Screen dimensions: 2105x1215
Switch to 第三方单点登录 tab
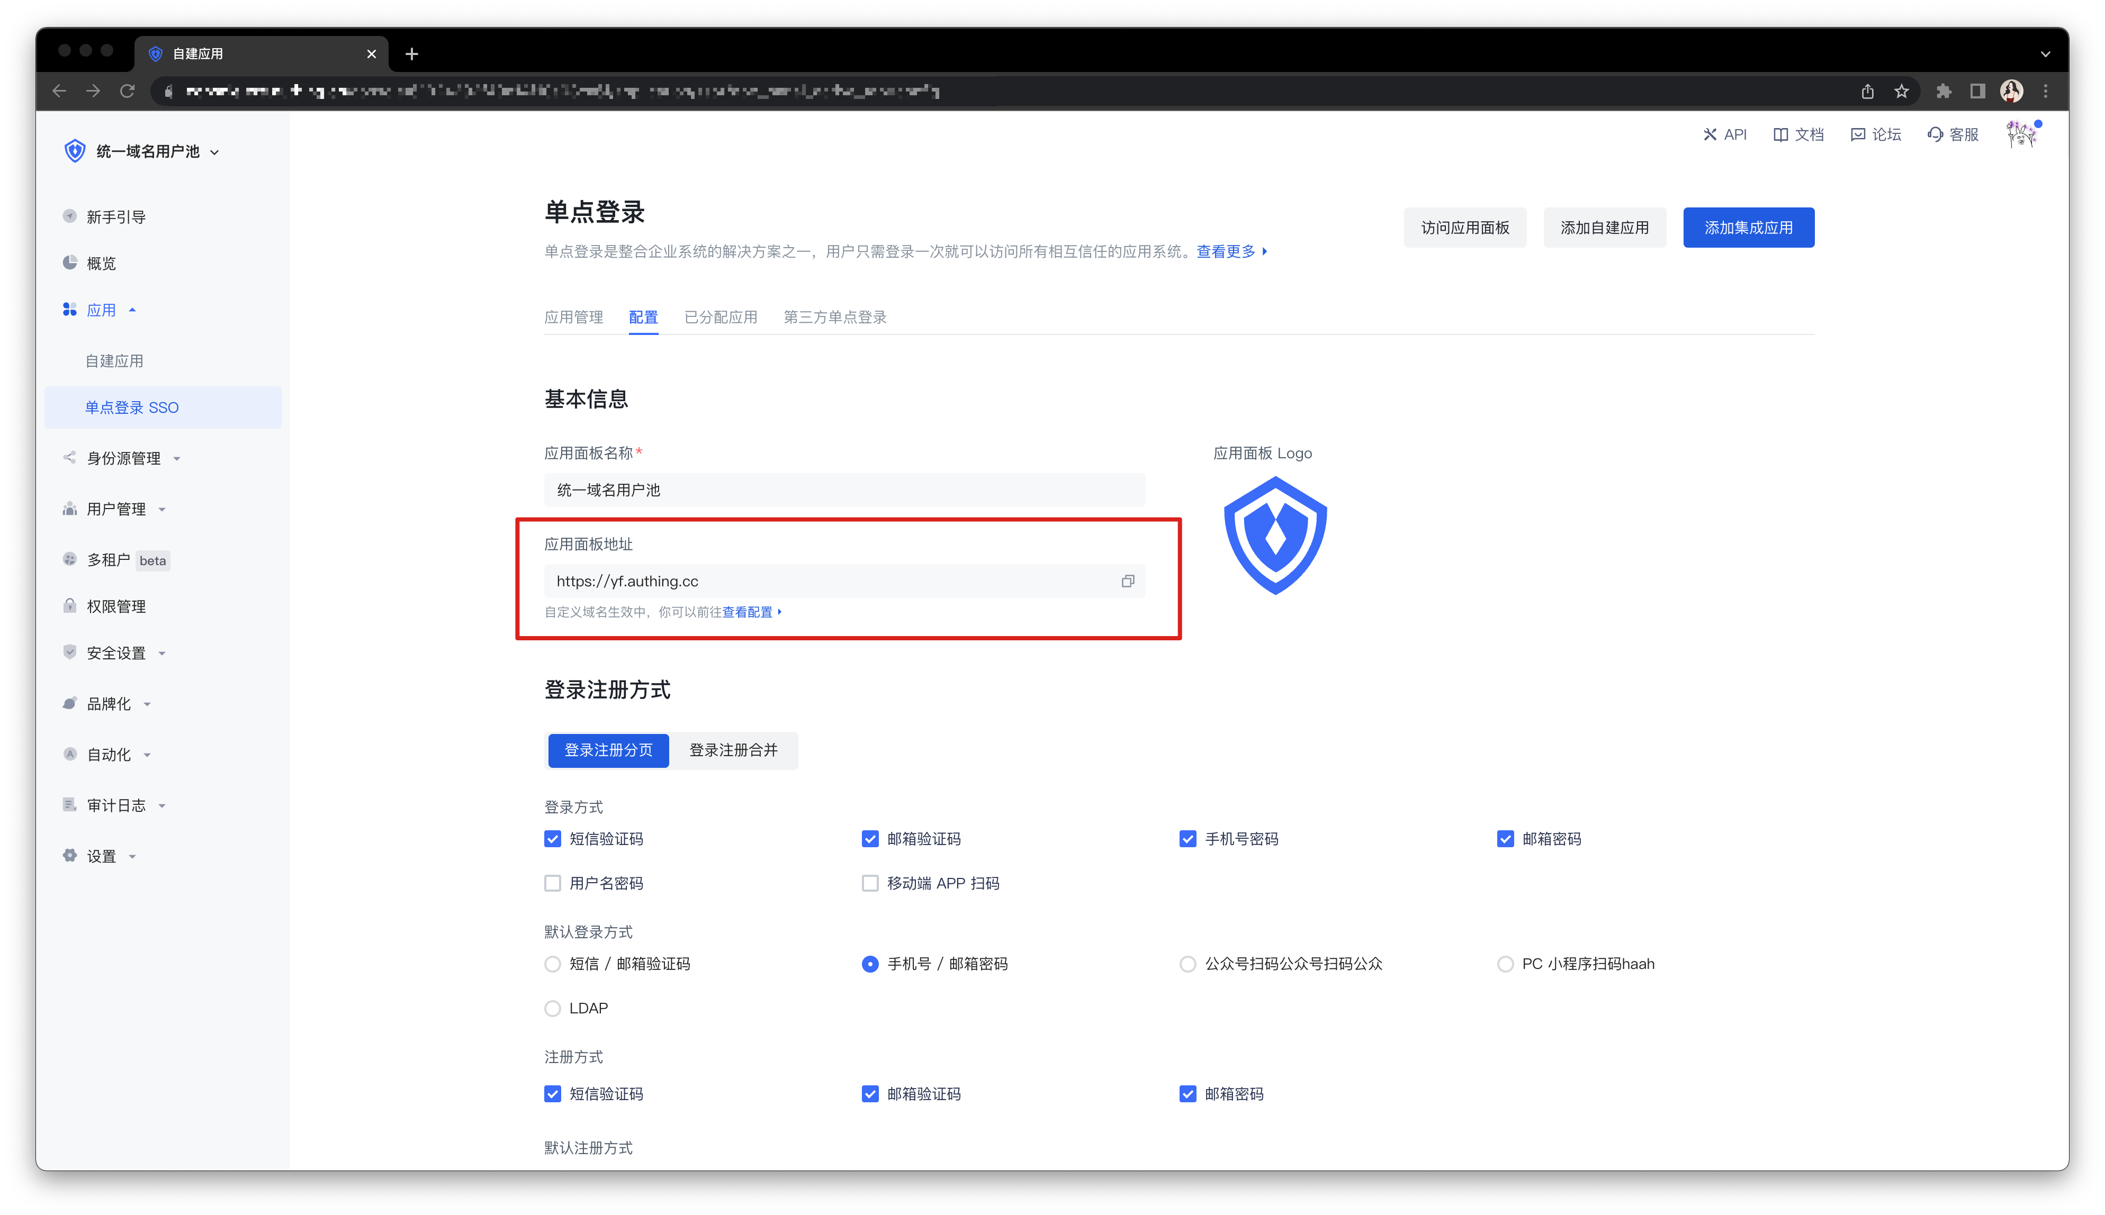point(835,317)
